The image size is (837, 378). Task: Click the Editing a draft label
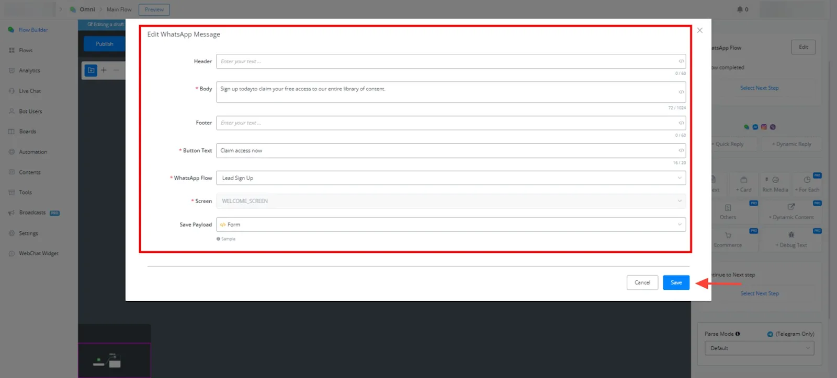click(x=106, y=25)
